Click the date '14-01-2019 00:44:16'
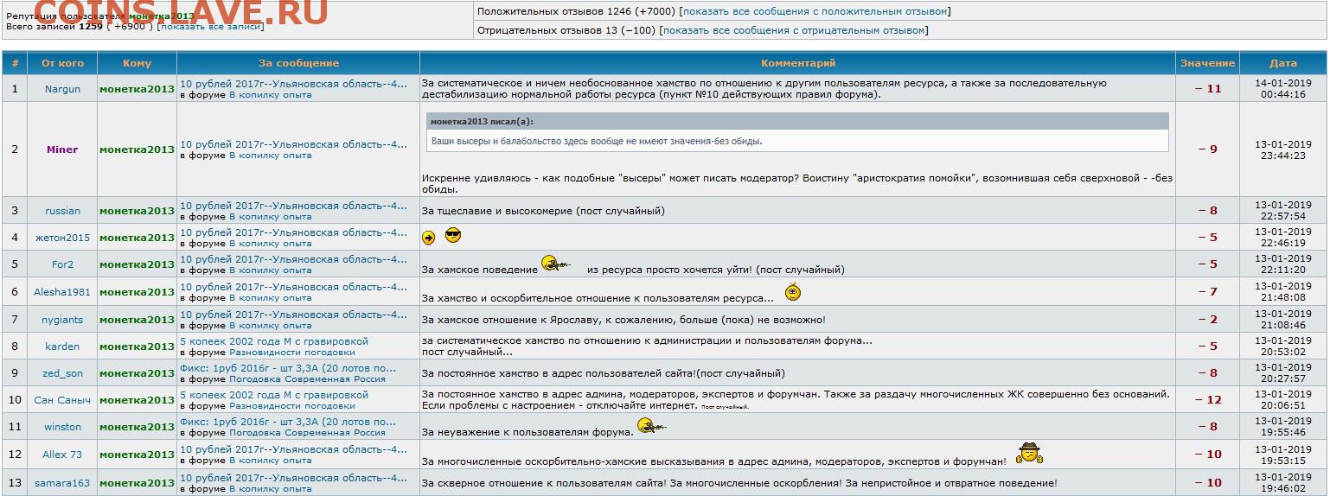This screenshot has width=1330, height=496. (1283, 89)
